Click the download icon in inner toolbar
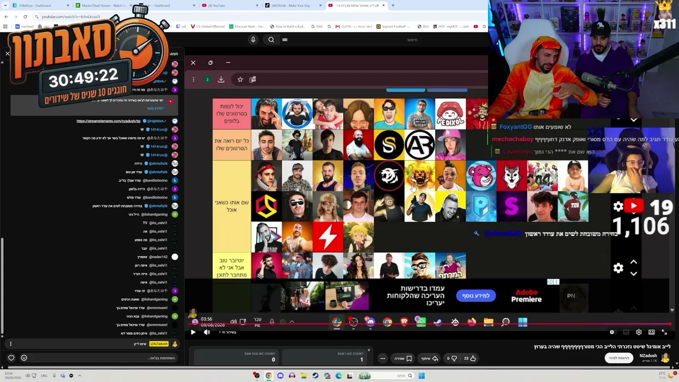The height and width of the screenshot is (382, 679). pyautogui.click(x=221, y=80)
